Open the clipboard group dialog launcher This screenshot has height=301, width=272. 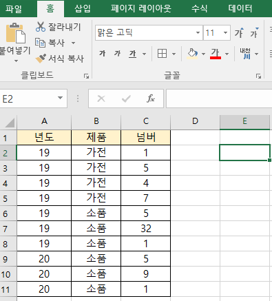coord(86,76)
